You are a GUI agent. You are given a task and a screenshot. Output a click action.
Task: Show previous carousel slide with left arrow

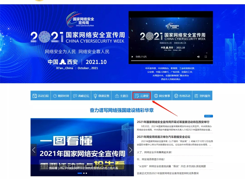pyautogui.click(x=34, y=150)
